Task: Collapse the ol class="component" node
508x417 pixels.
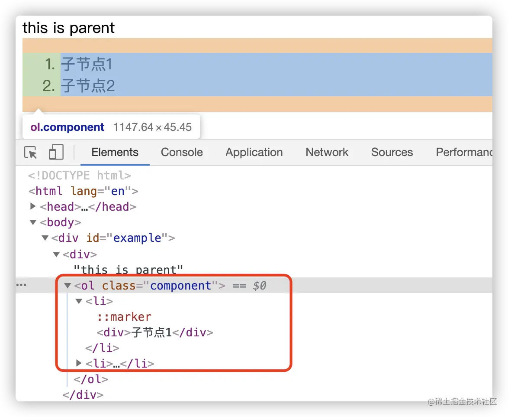Action: (x=68, y=286)
